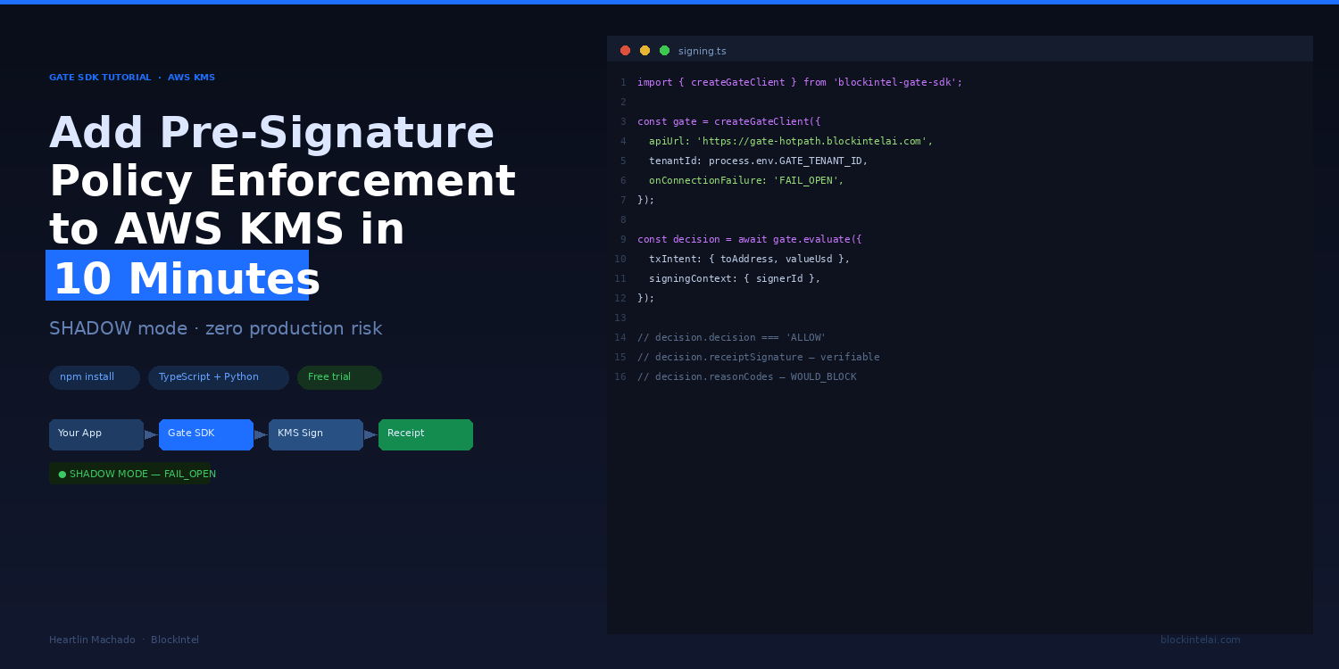
Task: Click arrow between KMS Sign and Receipt
Action: point(371,435)
